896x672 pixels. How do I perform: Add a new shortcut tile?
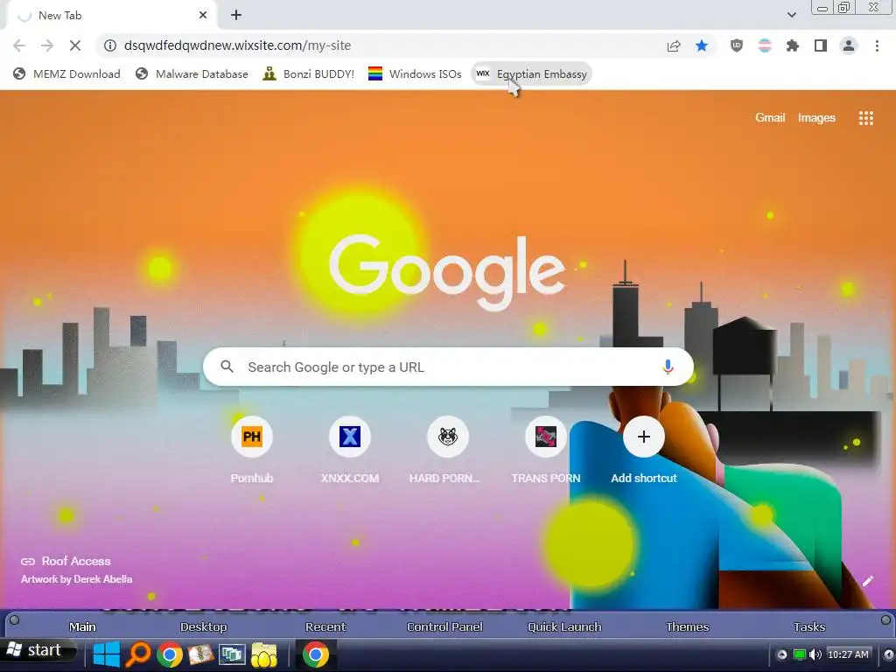click(643, 451)
